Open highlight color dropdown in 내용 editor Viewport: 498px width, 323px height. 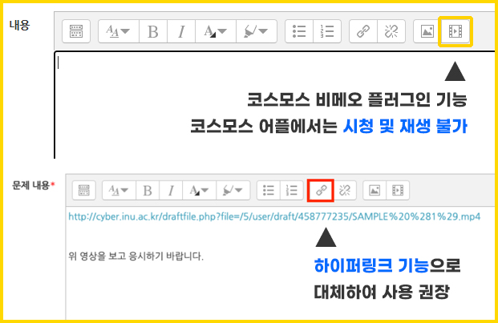pyautogui.click(x=257, y=31)
